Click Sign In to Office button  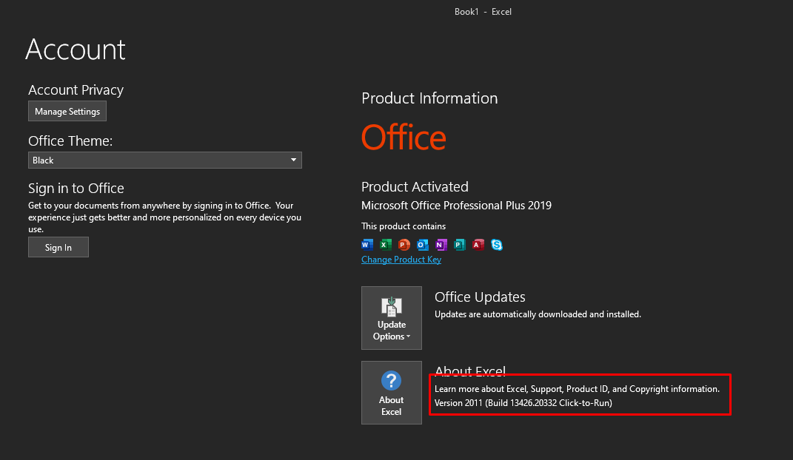(58, 248)
